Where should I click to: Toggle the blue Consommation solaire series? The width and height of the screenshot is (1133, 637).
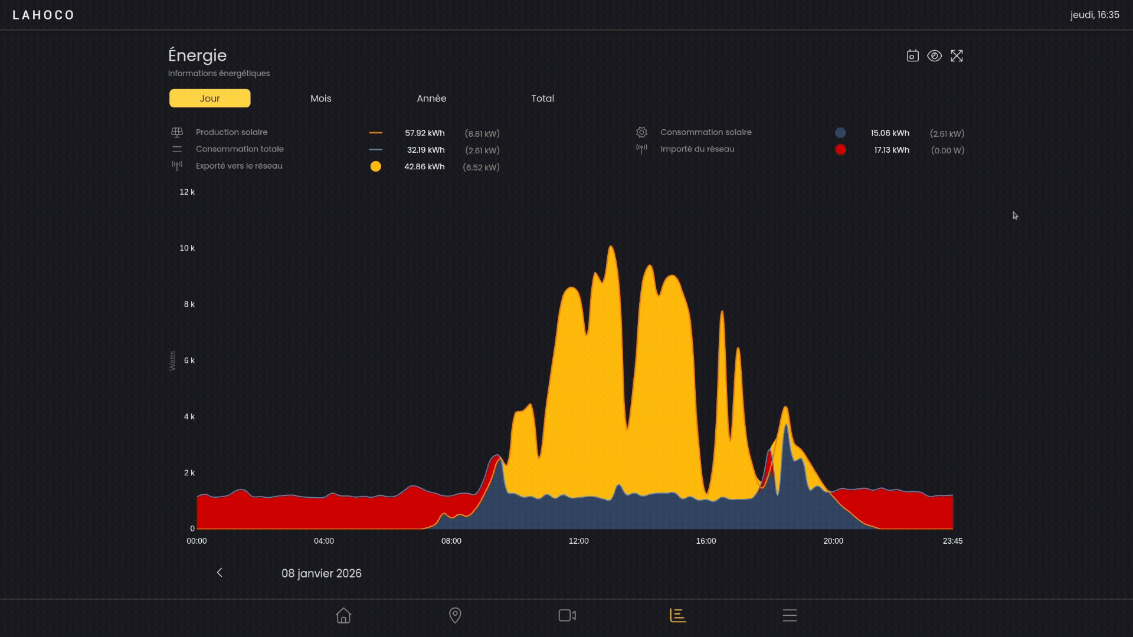coord(840,133)
